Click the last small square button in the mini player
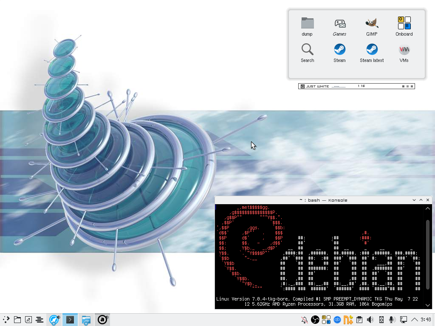 tap(412, 87)
